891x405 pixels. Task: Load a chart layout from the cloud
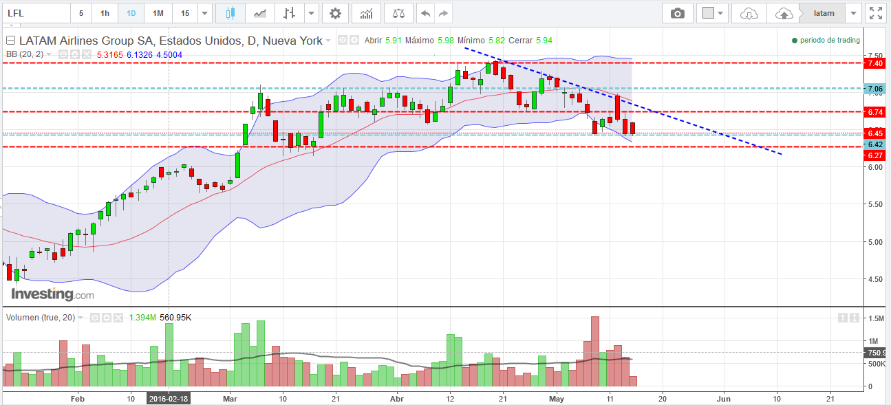coord(749,13)
